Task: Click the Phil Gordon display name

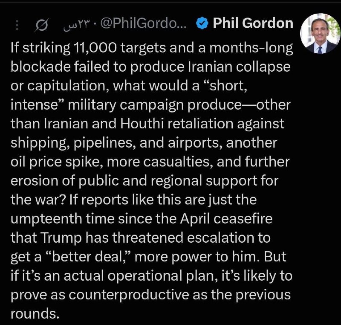Action: [x=253, y=23]
